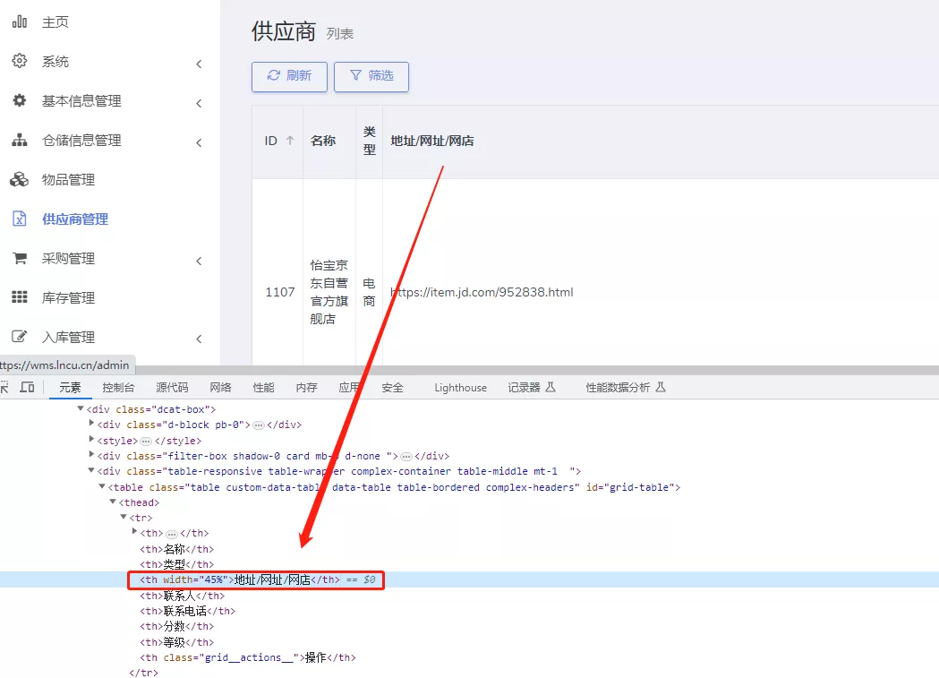939x678 pixels.
Task: Switch to the 控制台 DevTools tab
Action: pos(118,388)
